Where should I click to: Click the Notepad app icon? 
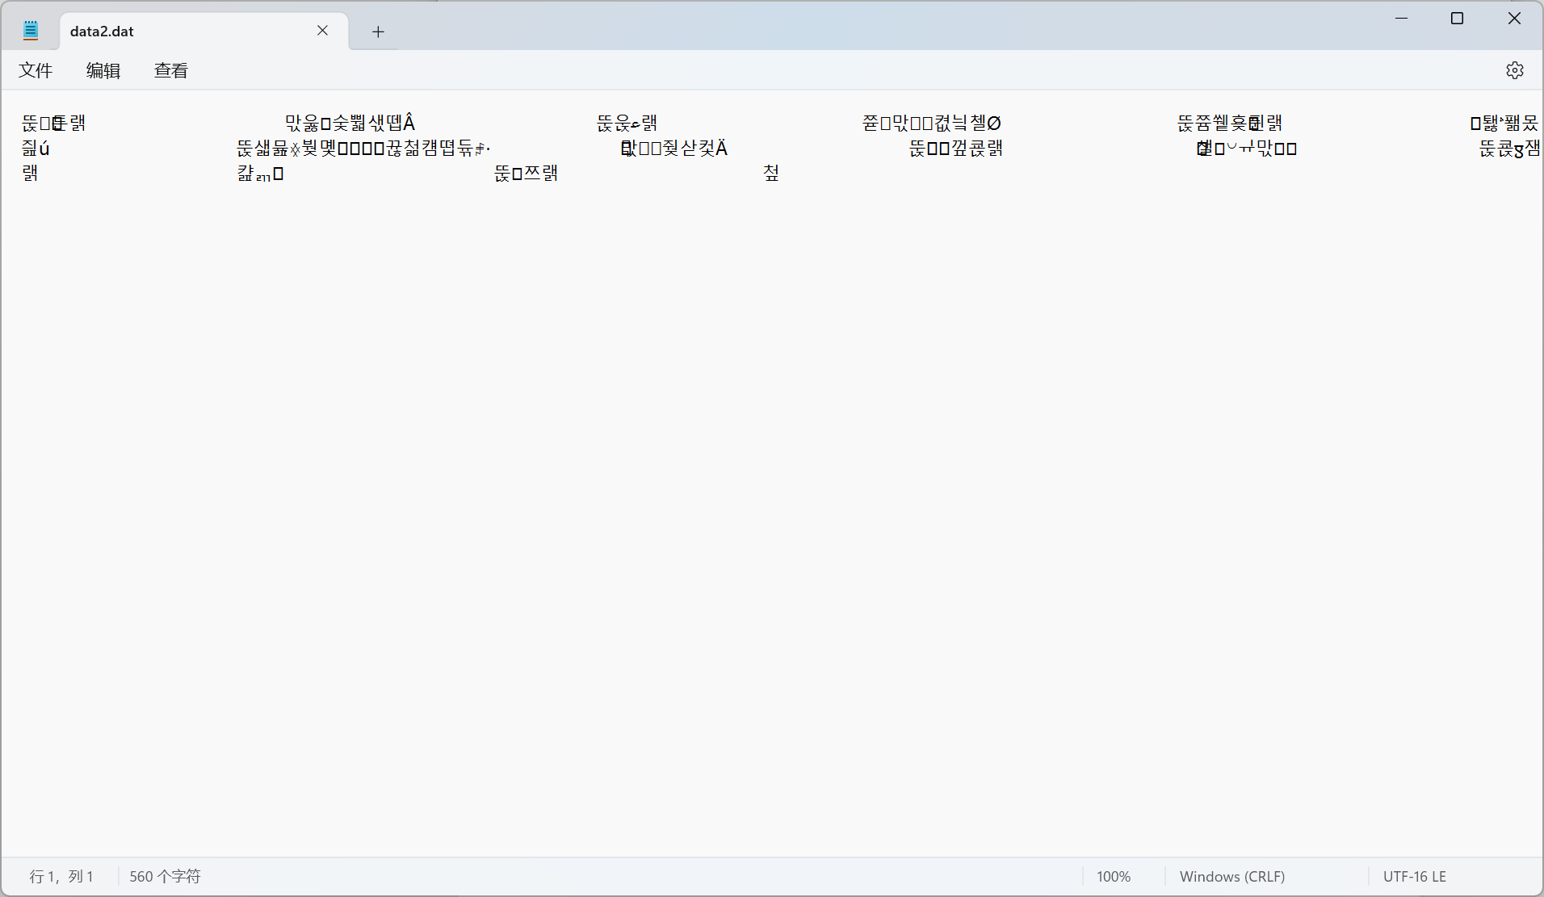[x=31, y=31]
